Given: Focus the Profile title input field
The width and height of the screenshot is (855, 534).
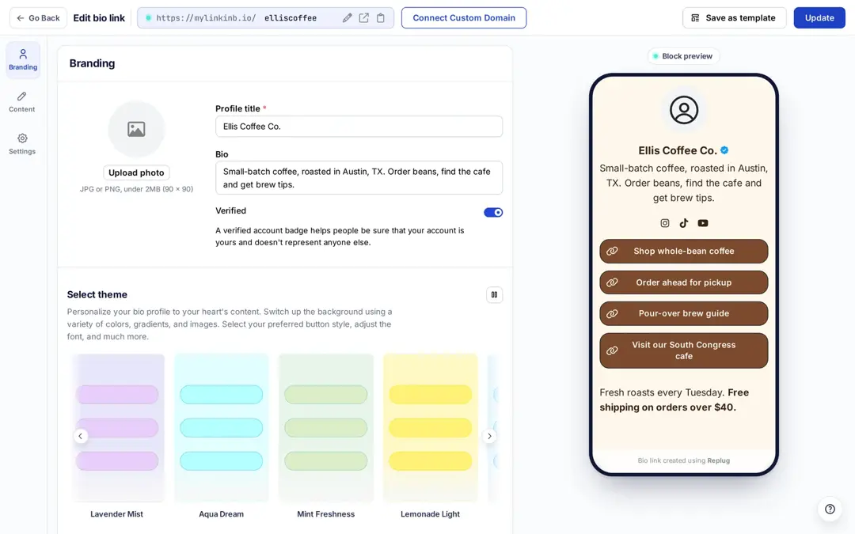Looking at the screenshot, I should [x=359, y=127].
